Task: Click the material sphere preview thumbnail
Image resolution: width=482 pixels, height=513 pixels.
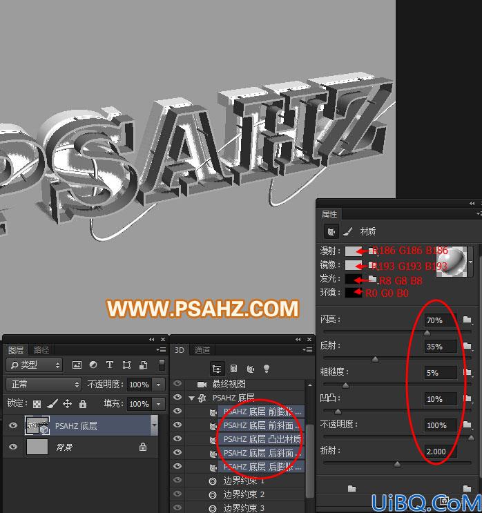Action: pyautogui.click(x=452, y=261)
